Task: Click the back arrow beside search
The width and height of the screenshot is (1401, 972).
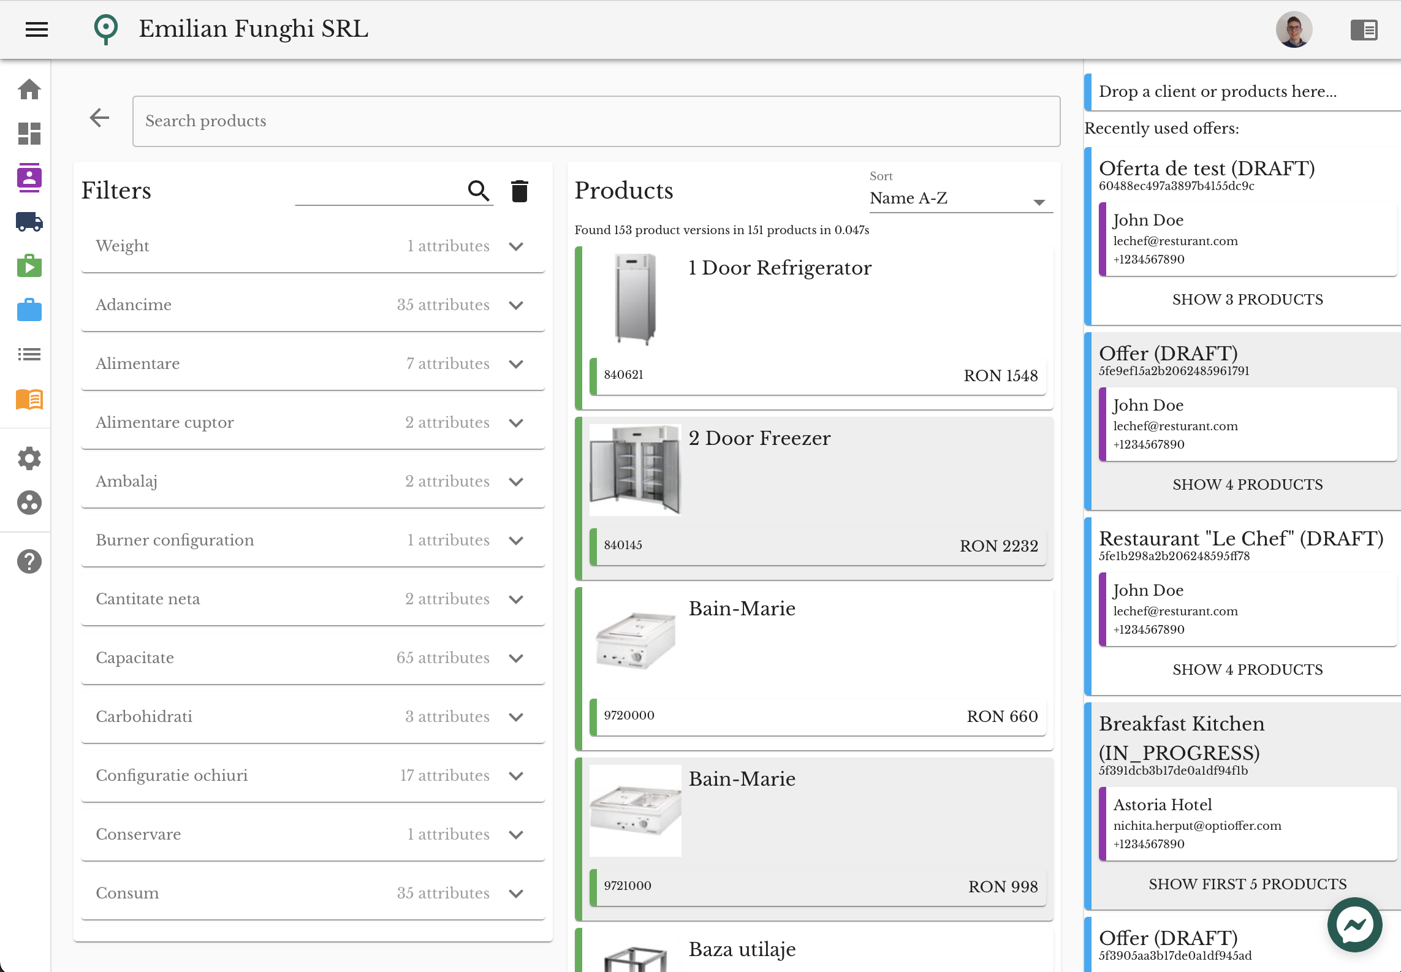Action: pyautogui.click(x=99, y=118)
